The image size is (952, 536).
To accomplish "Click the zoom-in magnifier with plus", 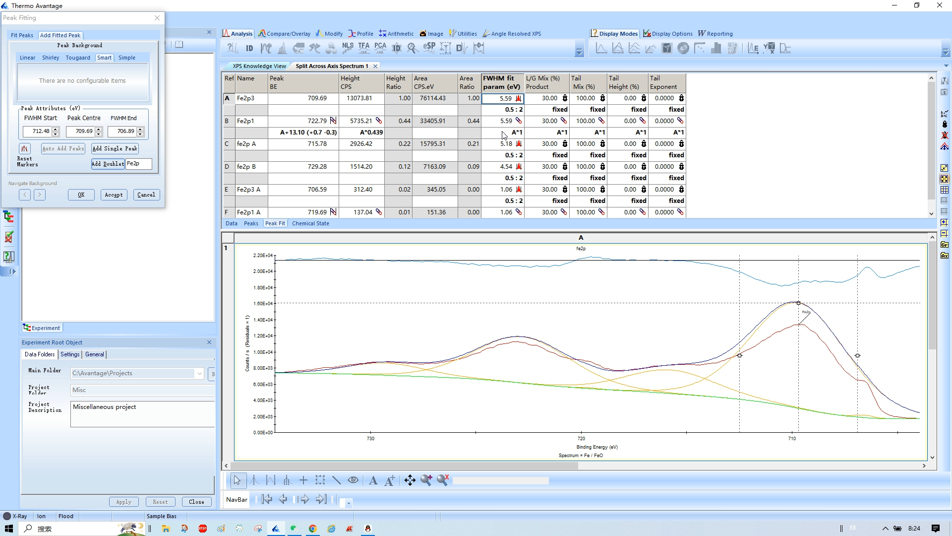I will coord(426,480).
